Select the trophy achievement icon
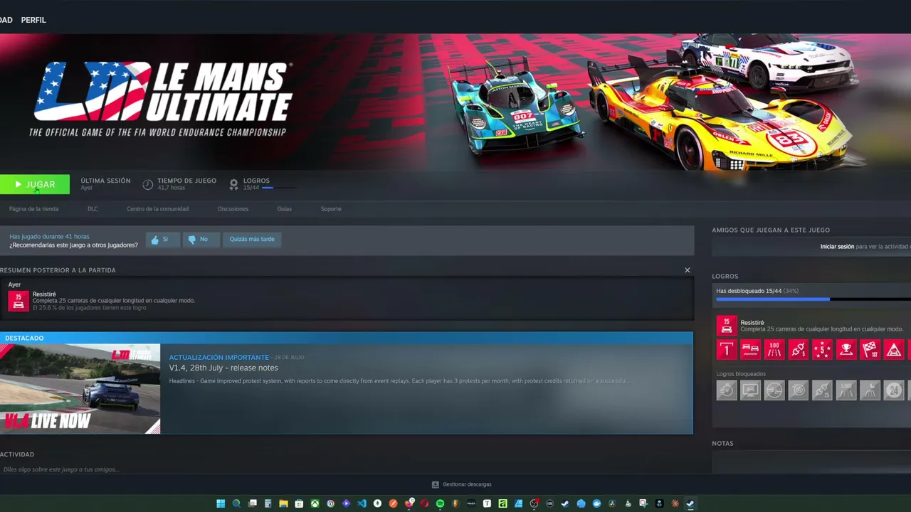 coord(846,350)
